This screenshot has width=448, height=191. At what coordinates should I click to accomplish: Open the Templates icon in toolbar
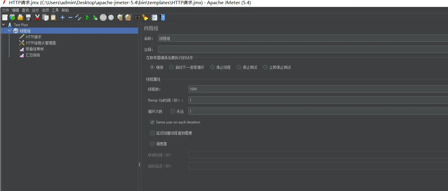tap(12, 18)
